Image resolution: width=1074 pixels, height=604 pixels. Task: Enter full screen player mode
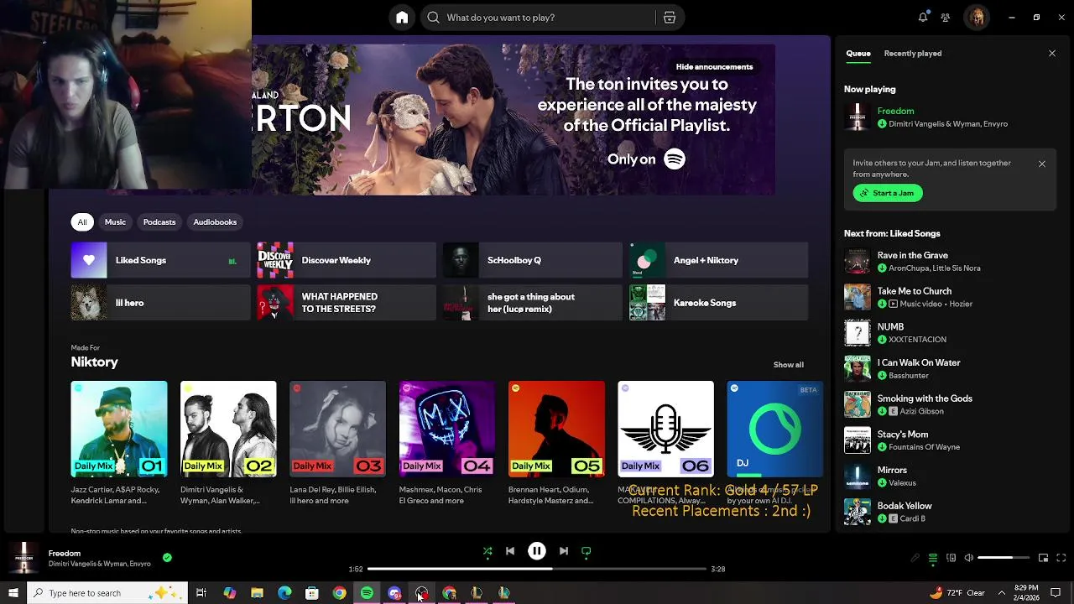1061,558
